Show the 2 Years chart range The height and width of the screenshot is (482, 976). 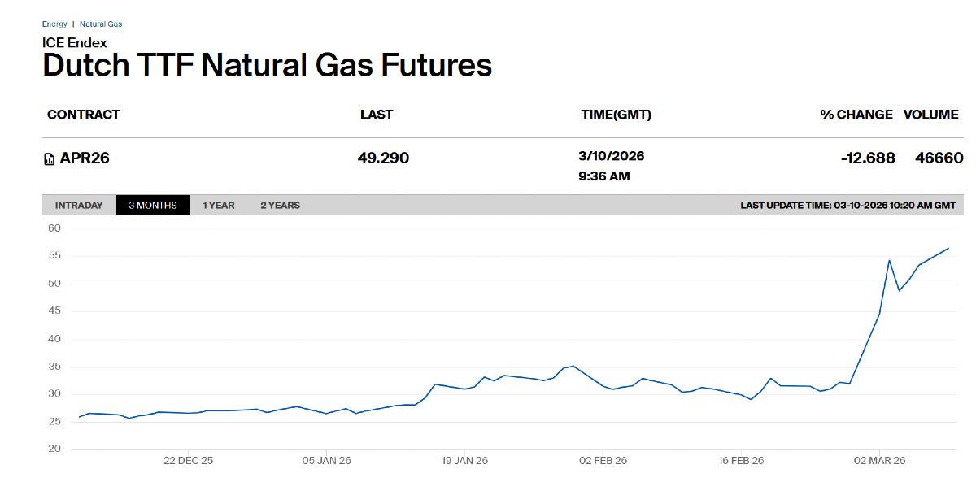pyautogui.click(x=280, y=206)
